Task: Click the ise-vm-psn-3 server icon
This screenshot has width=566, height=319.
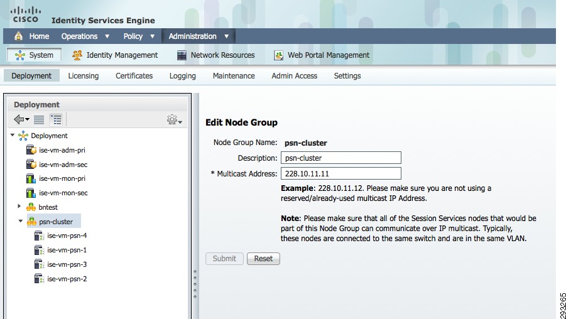Action: click(39, 264)
